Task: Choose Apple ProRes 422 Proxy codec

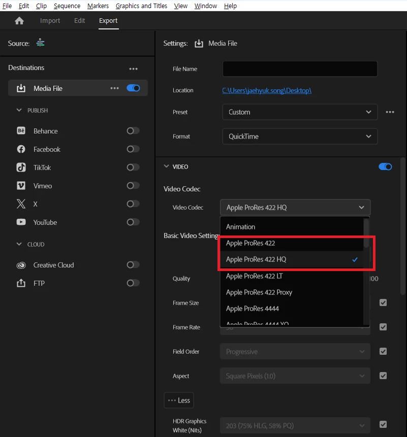Action: [292, 292]
